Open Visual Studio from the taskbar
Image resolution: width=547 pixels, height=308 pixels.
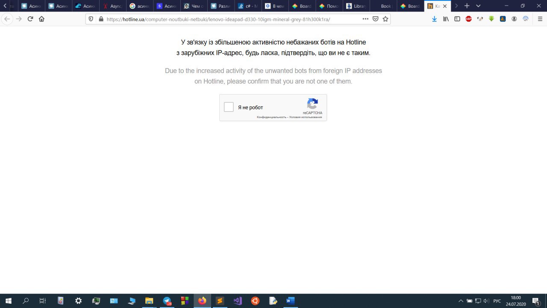[x=238, y=301]
